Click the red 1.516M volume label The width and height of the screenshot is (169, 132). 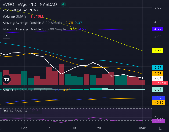click(x=160, y=83)
